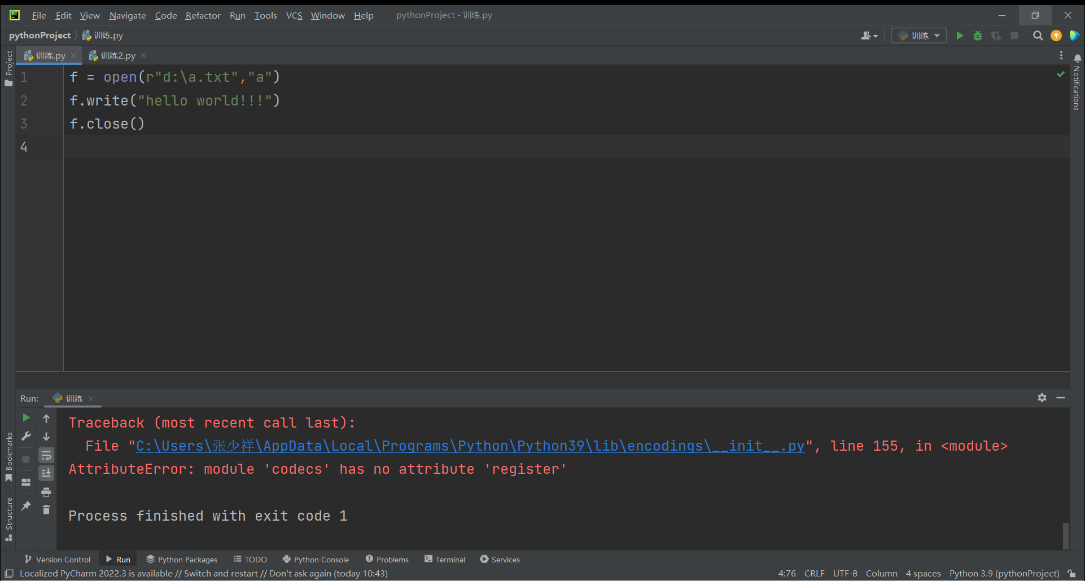Open Problems tool window
This screenshot has height=581, width=1085.
point(387,559)
